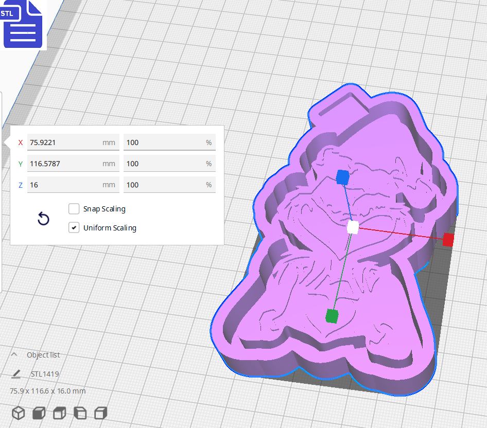Switch camera to the top view preset
The width and height of the screenshot is (487, 428).
click(x=59, y=413)
